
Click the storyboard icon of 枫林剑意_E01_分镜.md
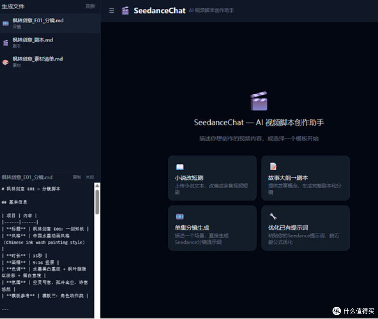pos(6,23)
